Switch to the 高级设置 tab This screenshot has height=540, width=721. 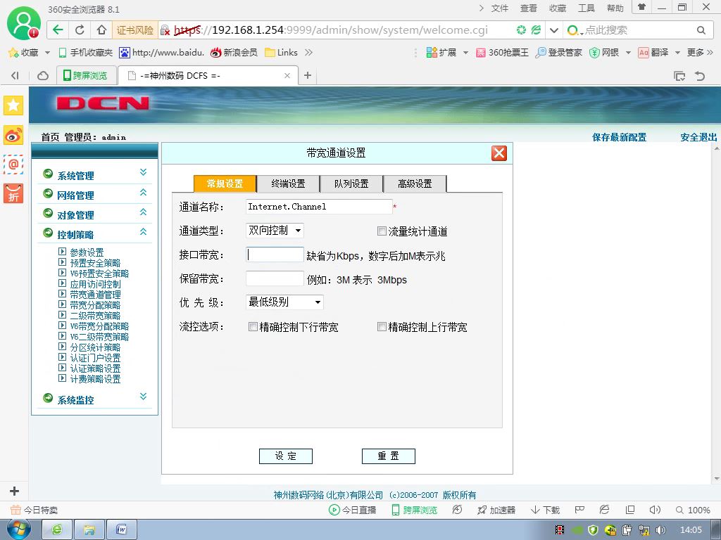click(415, 184)
